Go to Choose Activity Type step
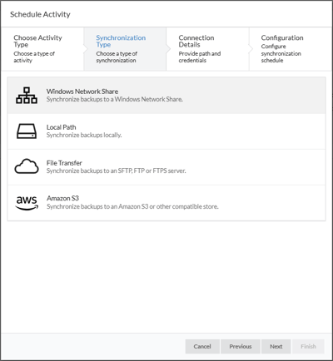This screenshot has width=333, height=361. click(x=42, y=49)
